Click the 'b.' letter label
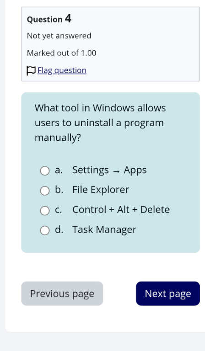The image size is (205, 351). (x=59, y=190)
